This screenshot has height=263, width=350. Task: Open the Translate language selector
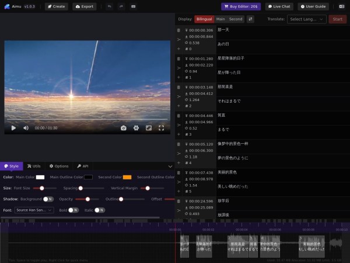click(x=306, y=19)
